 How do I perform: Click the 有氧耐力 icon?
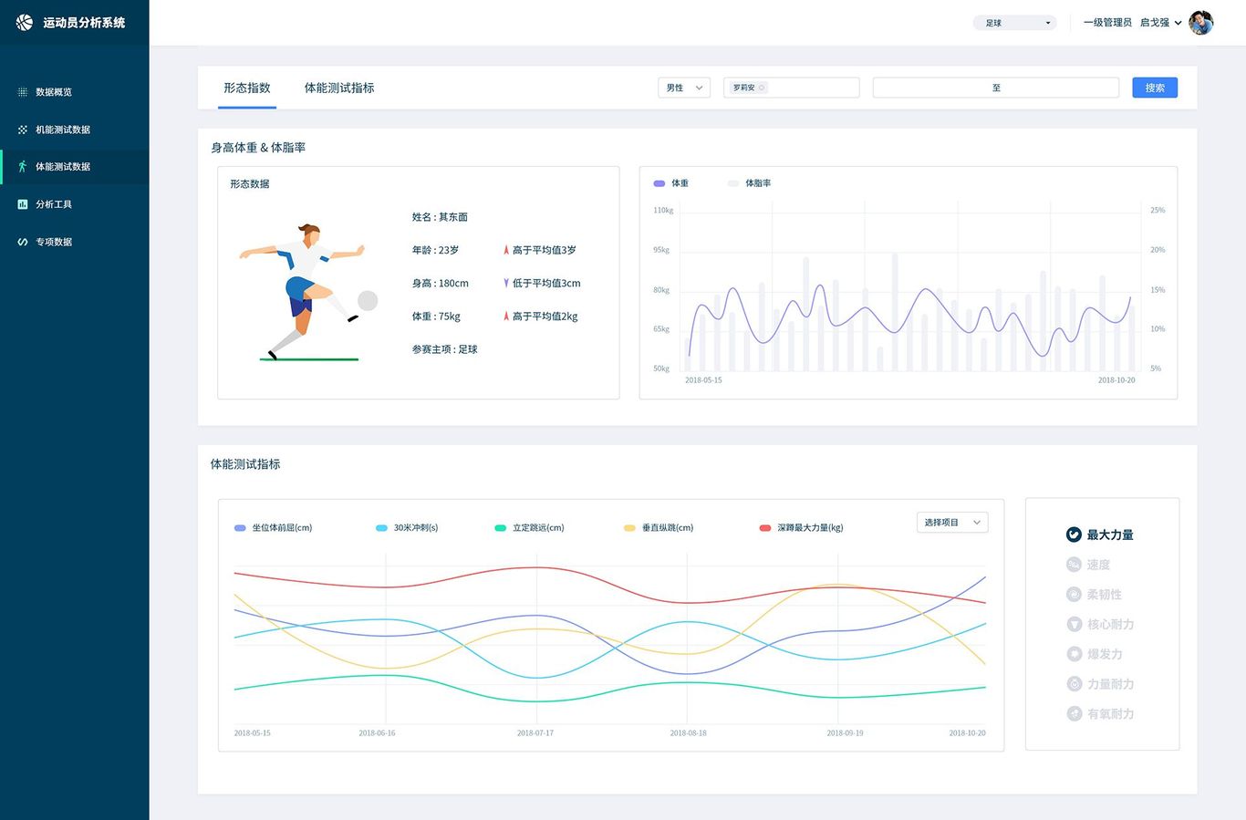click(1075, 714)
